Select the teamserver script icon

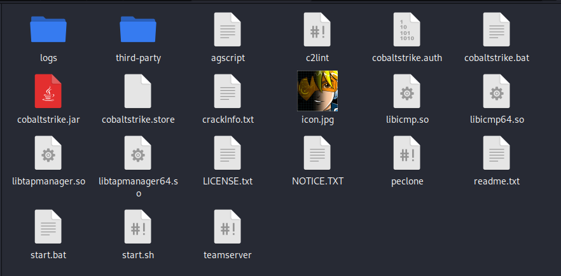click(x=228, y=226)
